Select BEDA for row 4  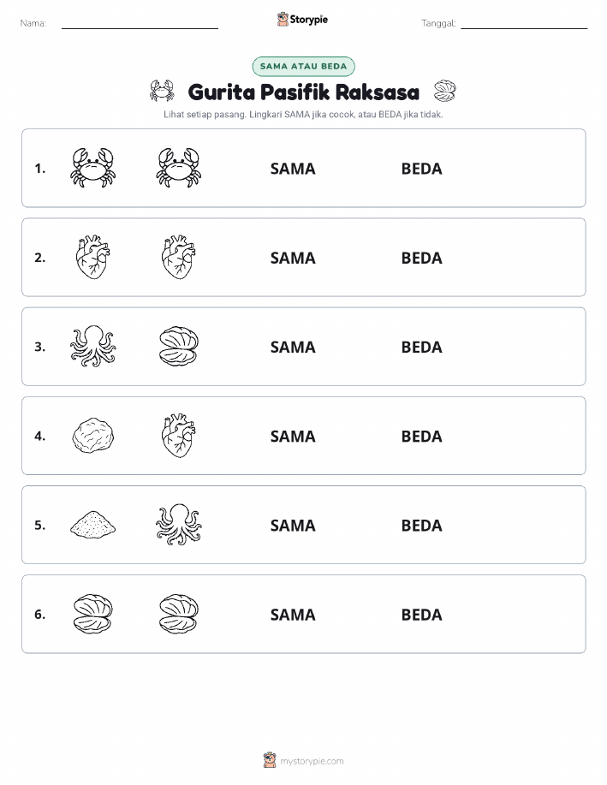pyautogui.click(x=422, y=437)
